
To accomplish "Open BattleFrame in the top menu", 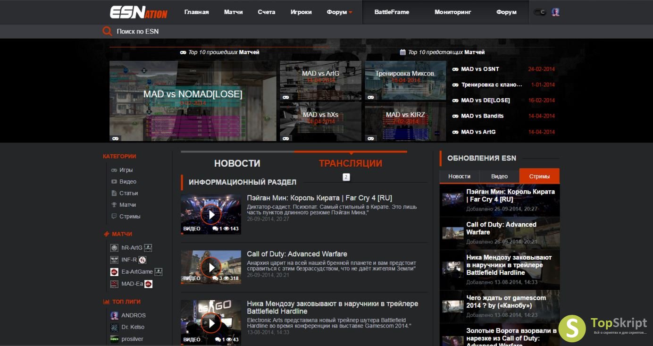I will [392, 12].
